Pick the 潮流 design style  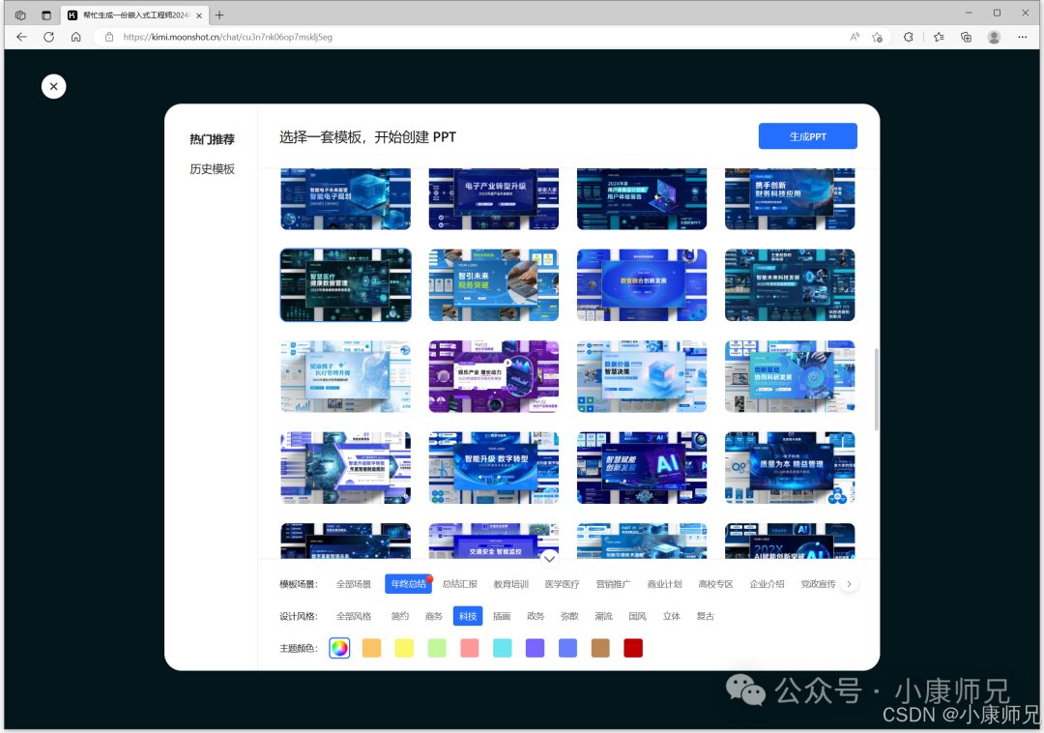click(603, 616)
